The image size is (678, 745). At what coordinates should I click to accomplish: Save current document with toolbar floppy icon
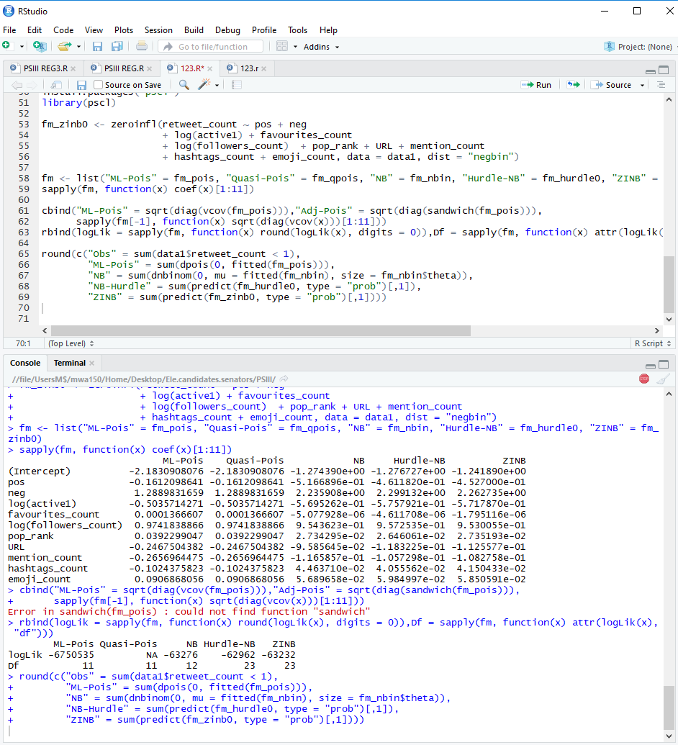point(97,46)
